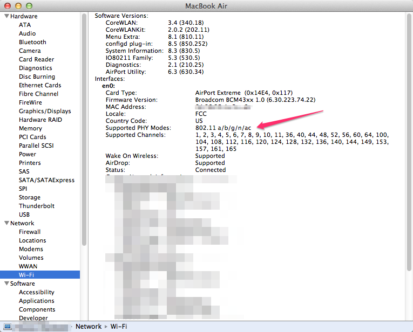
Task: Select PCI Cards entry
Action: 32,137
